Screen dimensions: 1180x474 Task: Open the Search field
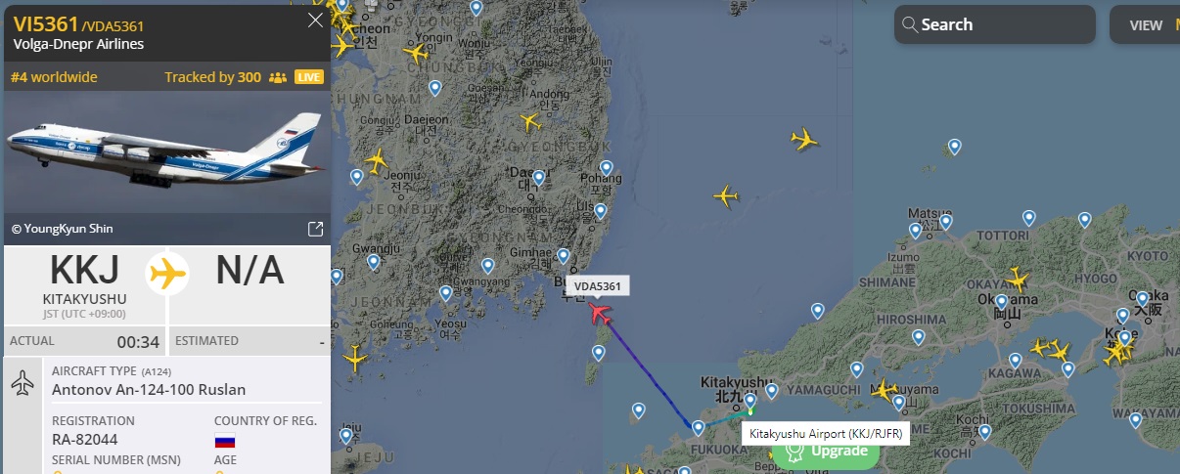click(x=994, y=24)
